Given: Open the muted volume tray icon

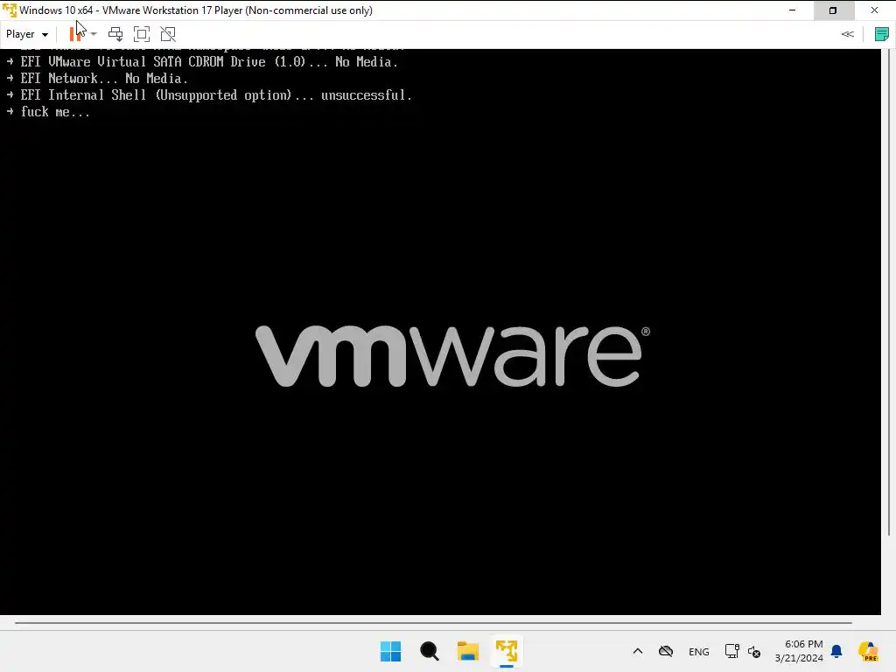Looking at the screenshot, I should pos(754,651).
